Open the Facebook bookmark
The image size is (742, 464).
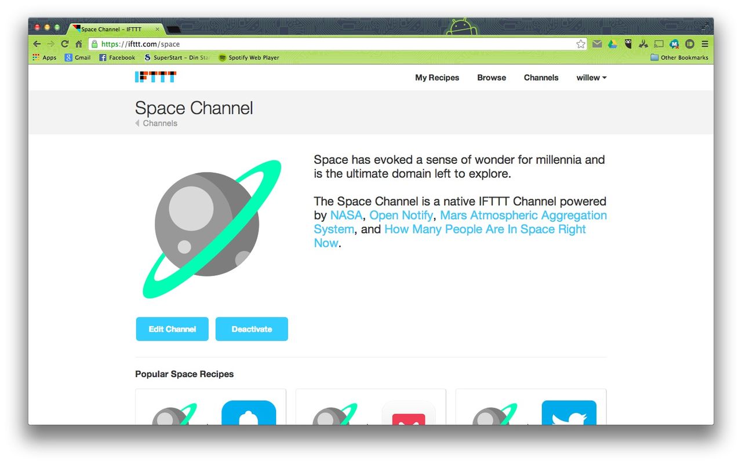coord(117,57)
